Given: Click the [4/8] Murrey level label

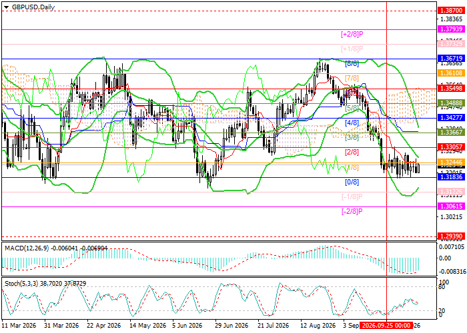Looking at the screenshot, I should (352, 123).
